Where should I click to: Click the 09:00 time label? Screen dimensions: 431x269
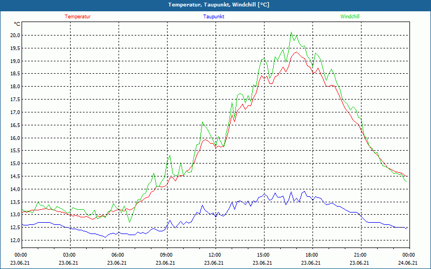point(168,255)
